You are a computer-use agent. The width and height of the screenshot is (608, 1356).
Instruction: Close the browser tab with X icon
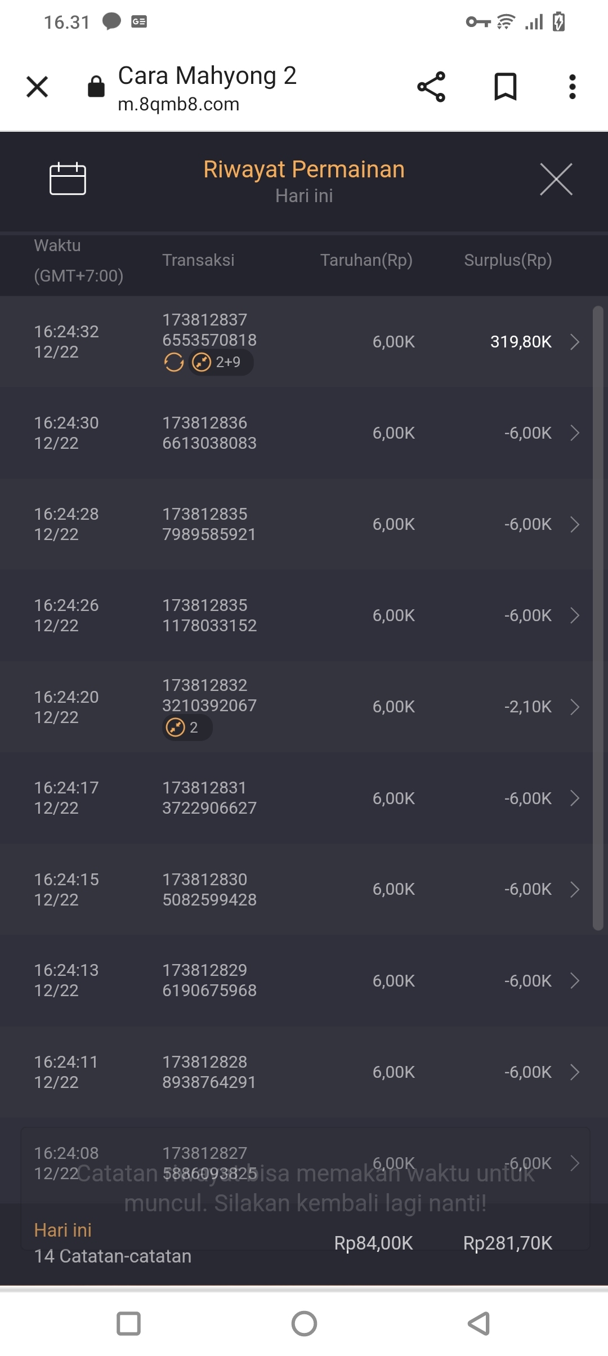tap(37, 87)
